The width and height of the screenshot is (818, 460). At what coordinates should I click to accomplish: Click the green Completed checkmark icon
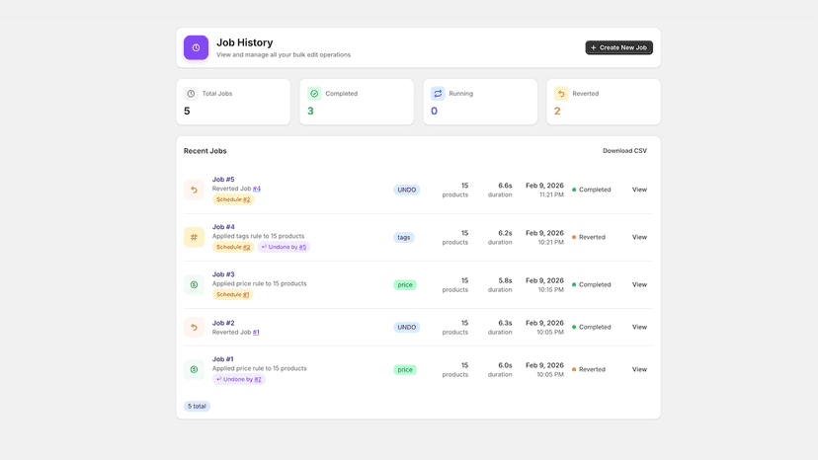point(314,94)
